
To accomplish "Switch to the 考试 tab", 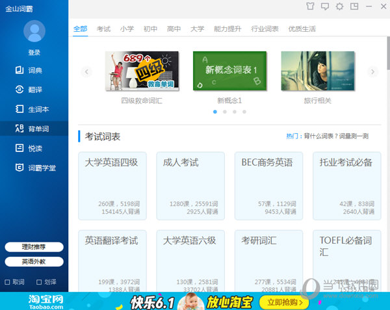I will pyautogui.click(x=103, y=29).
